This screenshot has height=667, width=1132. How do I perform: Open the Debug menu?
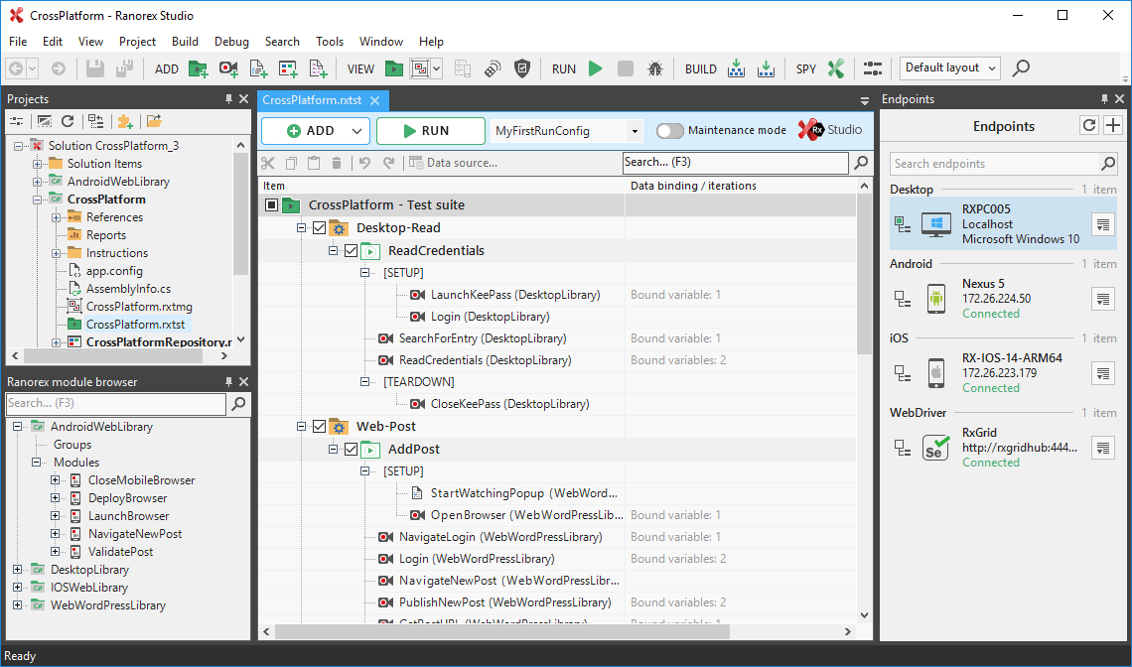[x=231, y=42]
